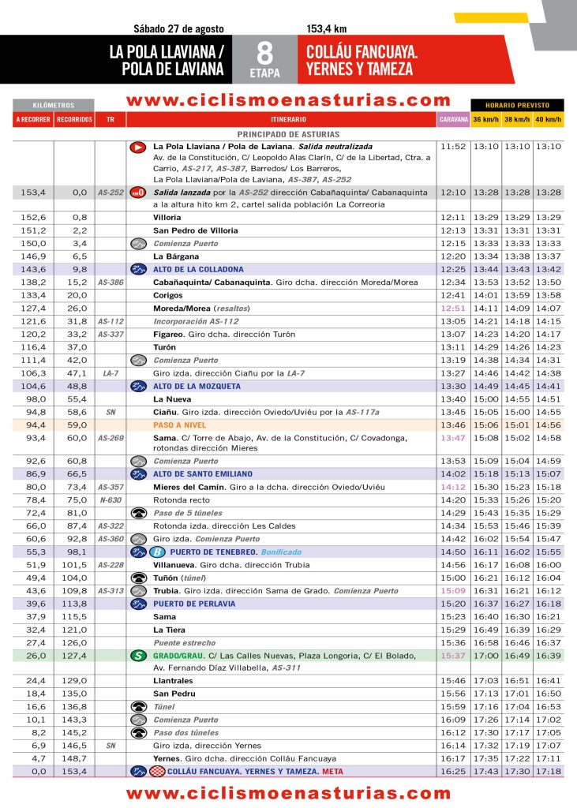Screen dimensions: 577x808
Task: Click the title Colláu Fancuaya. Yernes y Tameza
Action: [362, 60]
